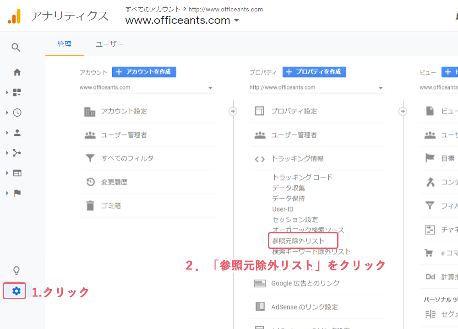Click the arrow button between property and view columns

(403, 111)
